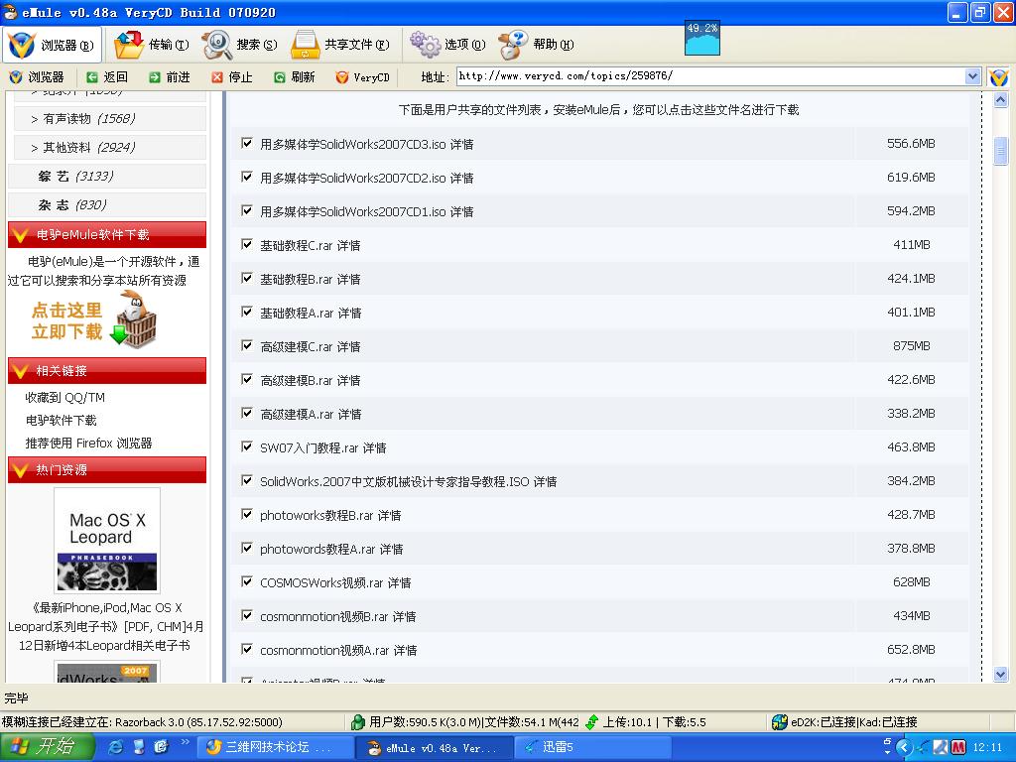Click the page scrollbar down arrow
This screenshot has height=762, width=1016.
[1000, 674]
